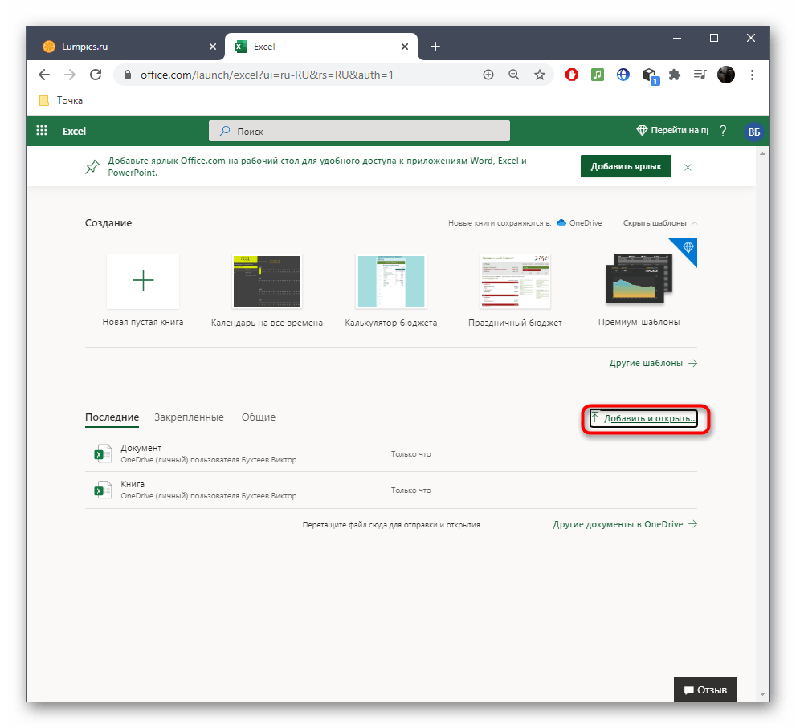Image resolution: width=796 pixels, height=728 pixels.
Task: Click the install app plus icon in address bar
Action: (488, 75)
